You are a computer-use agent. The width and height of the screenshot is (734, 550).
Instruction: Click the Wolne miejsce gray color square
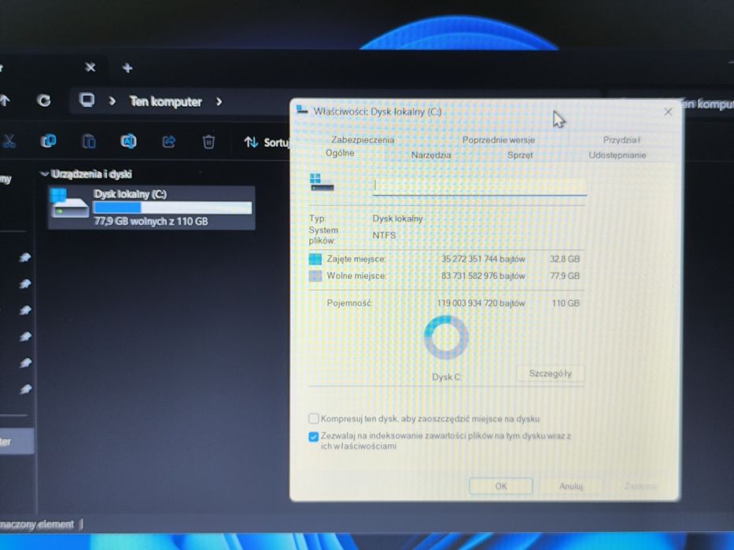(315, 276)
